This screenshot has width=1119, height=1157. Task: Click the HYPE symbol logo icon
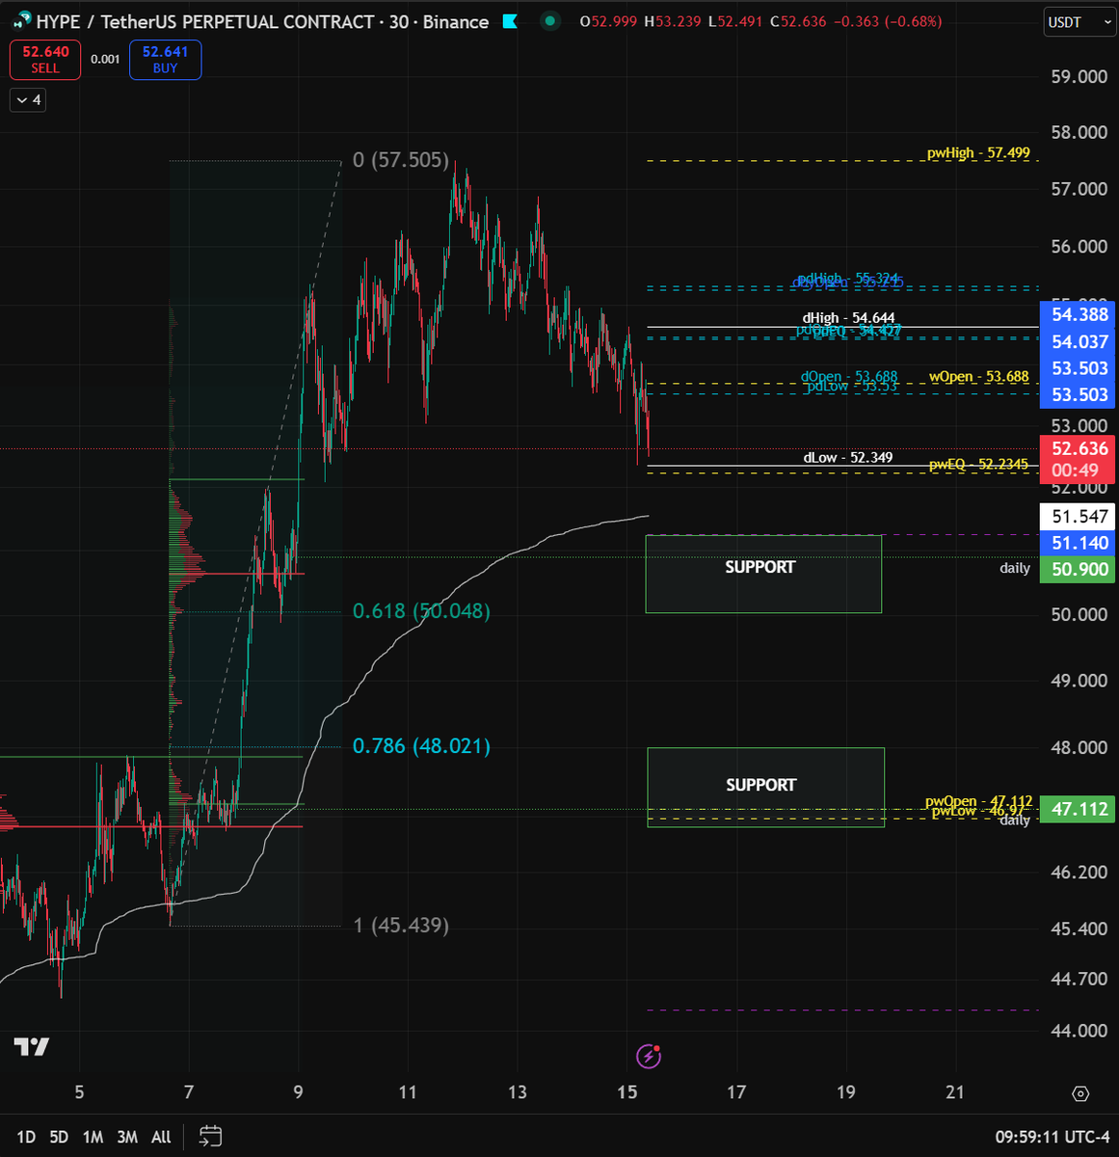[x=21, y=20]
